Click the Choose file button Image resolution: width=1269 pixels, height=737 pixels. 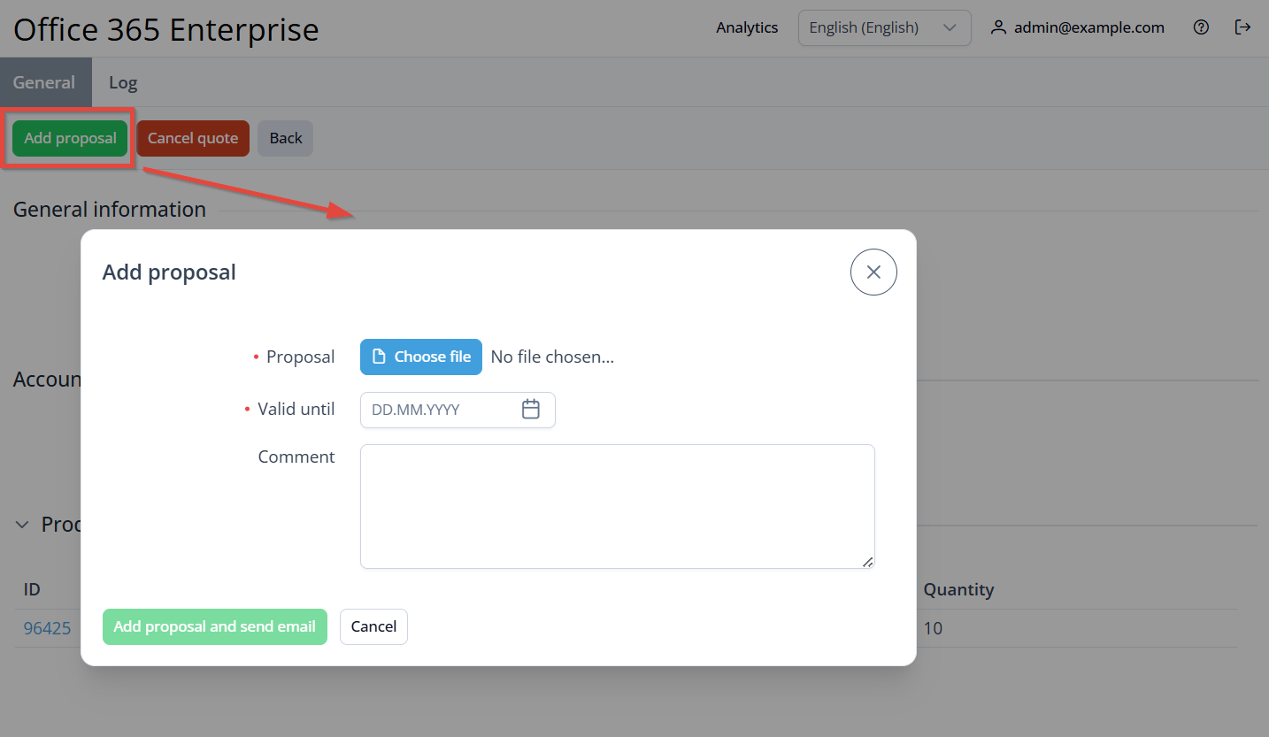pos(421,357)
